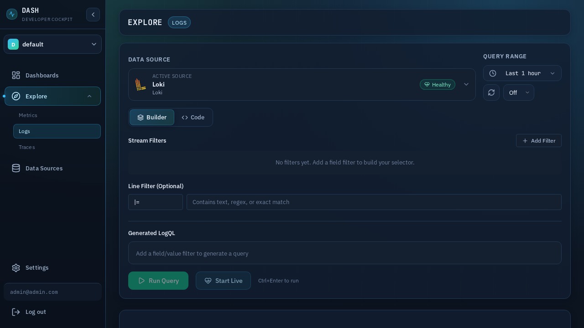Select Metrics in the Explore submenu
The width and height of the screenshot is (584, 328).
[28, 115]
